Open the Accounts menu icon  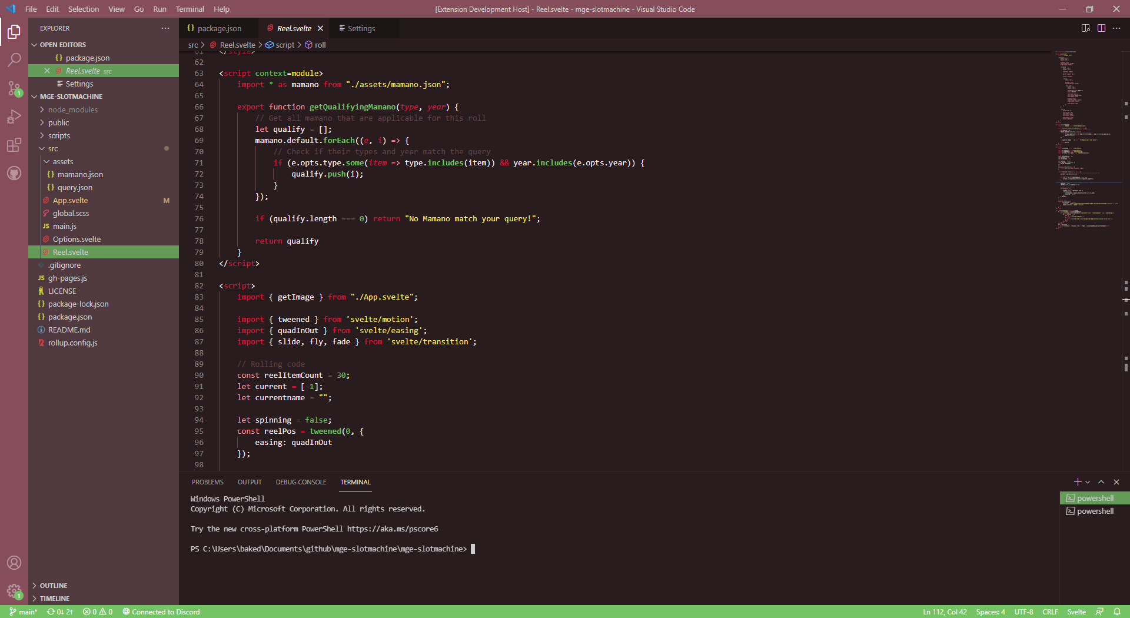pos(14,563)
